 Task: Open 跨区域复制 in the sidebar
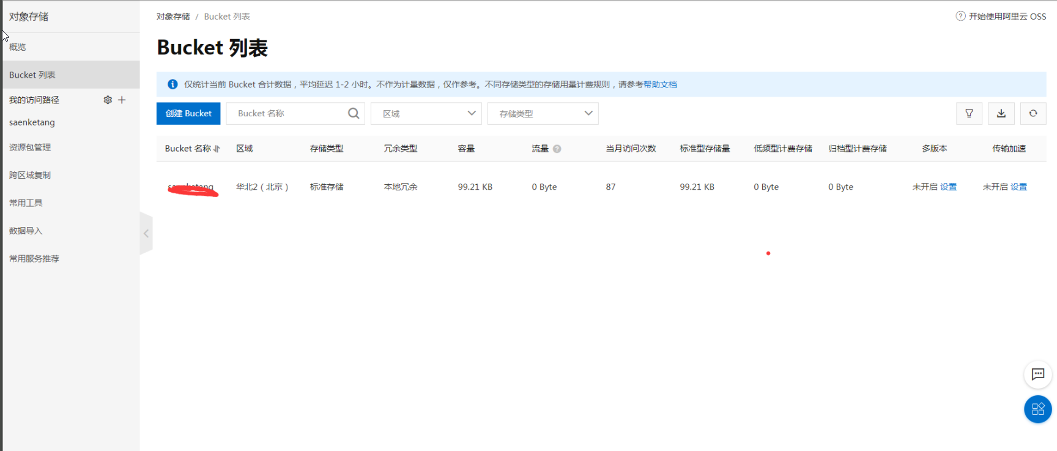point(30,175)
